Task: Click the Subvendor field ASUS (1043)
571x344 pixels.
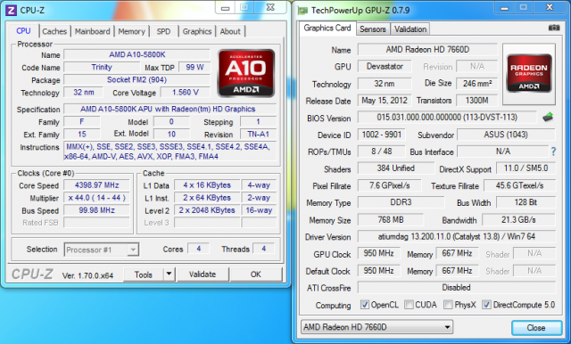Action: [x=506, y=135]
